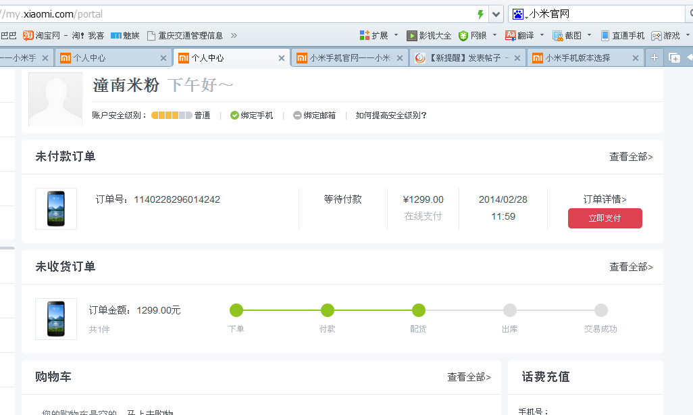This screenshot has width=693, height=415.
Task: Click the 截图 screenshot icon
Action: point(558,35)
